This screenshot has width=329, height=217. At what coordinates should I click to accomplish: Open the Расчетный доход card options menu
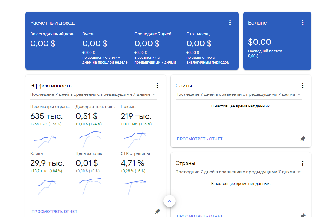(230, 23)
